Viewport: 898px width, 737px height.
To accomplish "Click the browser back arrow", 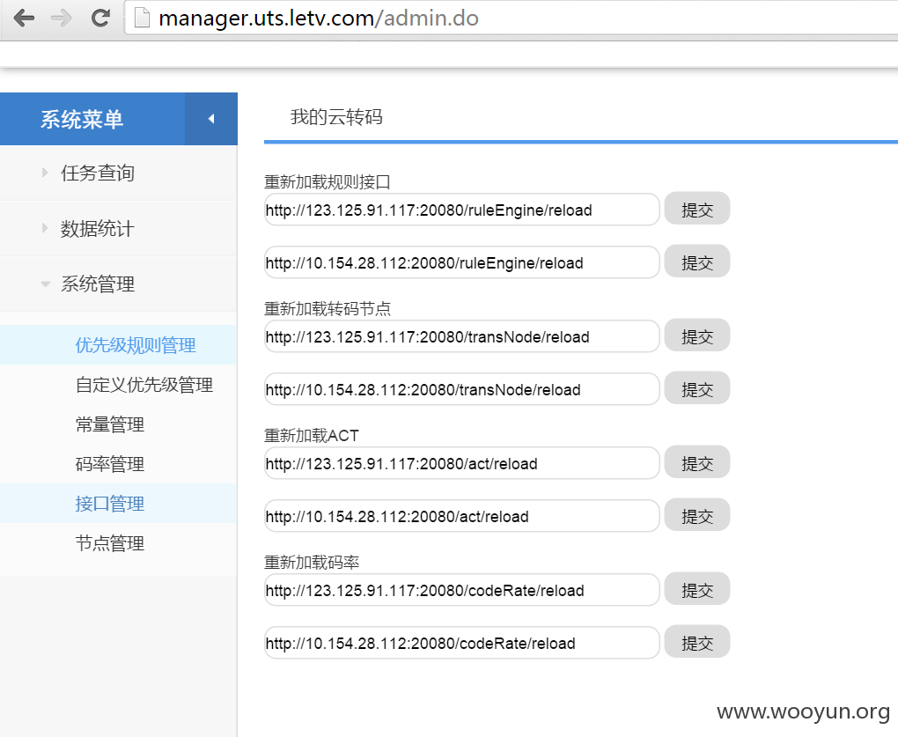I will [24, 18].
